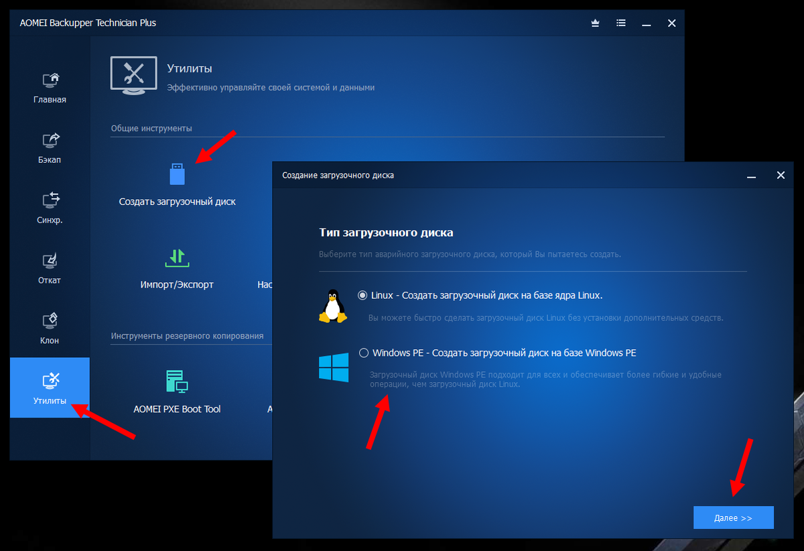Click the Создать загрузочный диск label
The width and height of the screenshot is (804, 551).
(177, 201)
